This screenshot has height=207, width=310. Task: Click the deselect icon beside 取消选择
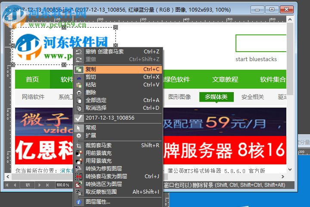click(x=79, y=108)
